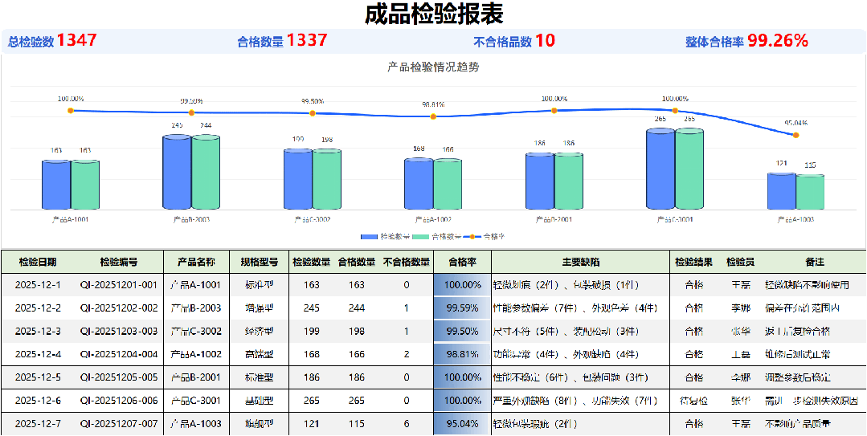Toggle the 检验数量 blue legend entry
Image resolution: width=867 pixels, height=436 pixels.
tap(385, 237)
